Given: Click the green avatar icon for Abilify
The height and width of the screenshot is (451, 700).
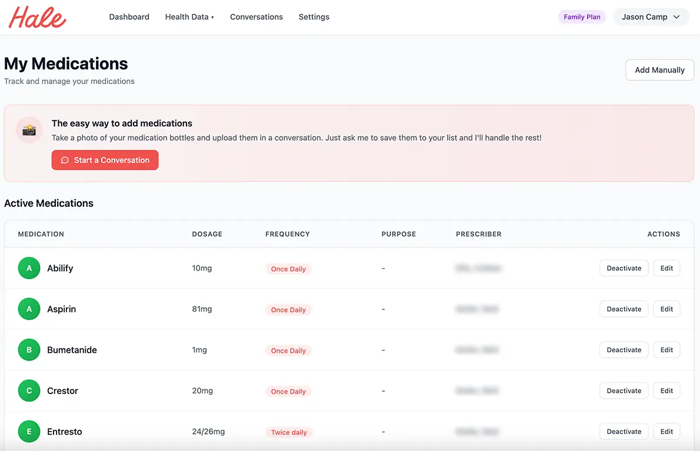Looking at the screenshot, I should click(x=29, y=268).
